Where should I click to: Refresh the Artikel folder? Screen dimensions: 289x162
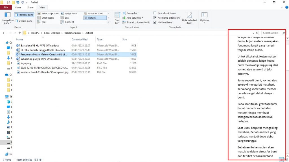[x=257, y=33]
